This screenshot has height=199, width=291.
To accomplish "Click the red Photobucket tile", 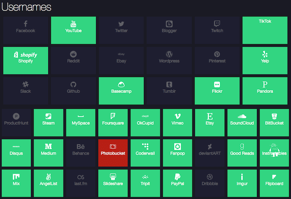I will tap(113, 153).
